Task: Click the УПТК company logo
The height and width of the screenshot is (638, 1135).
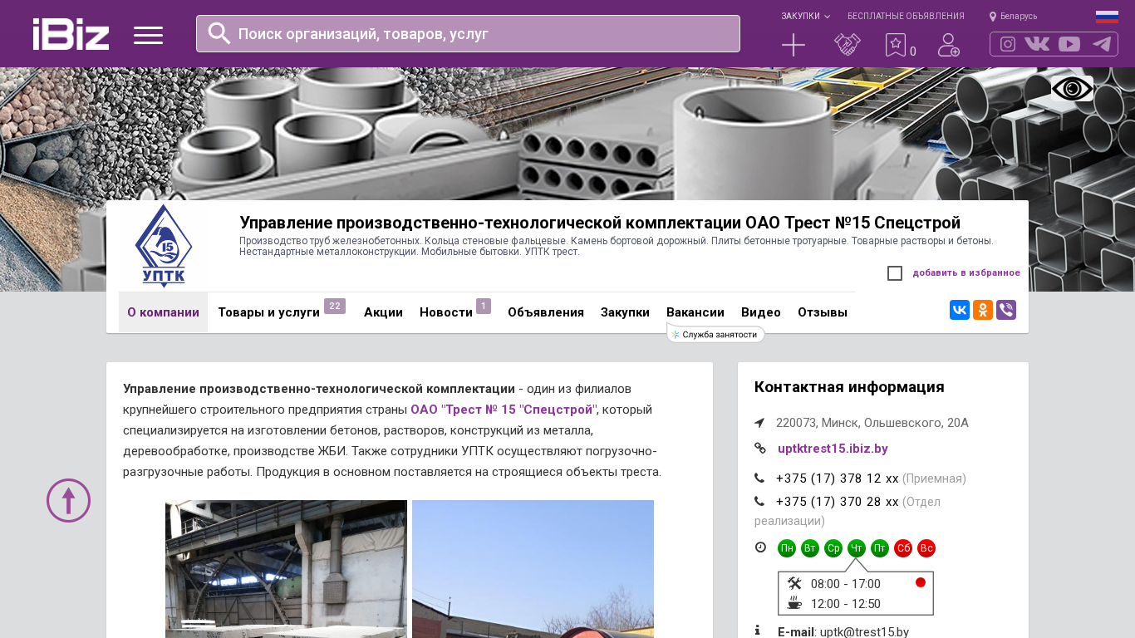Action: tap(164, 246)
